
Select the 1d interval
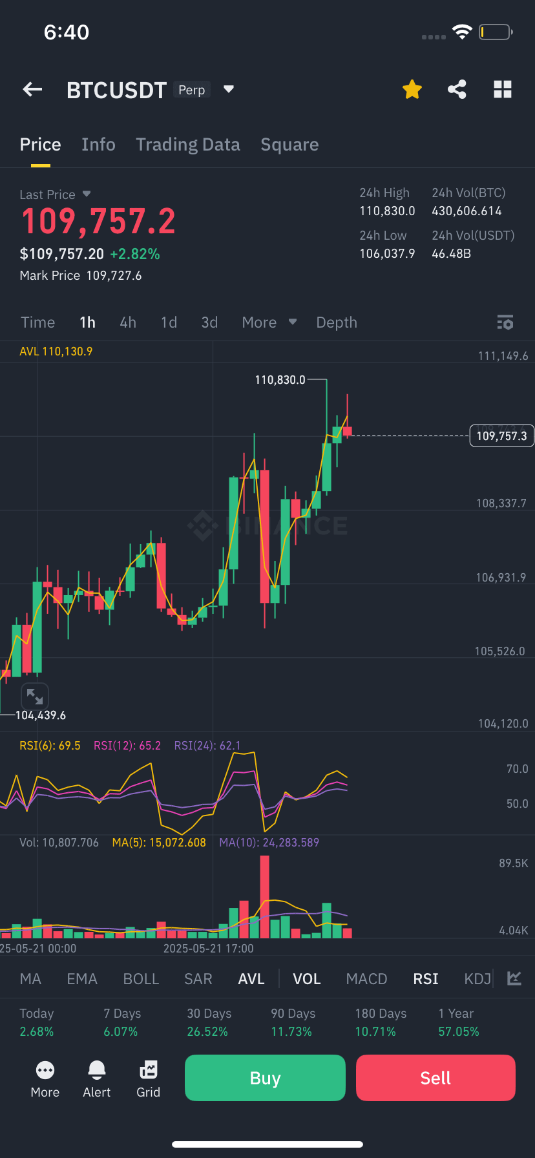click(169, 322)
